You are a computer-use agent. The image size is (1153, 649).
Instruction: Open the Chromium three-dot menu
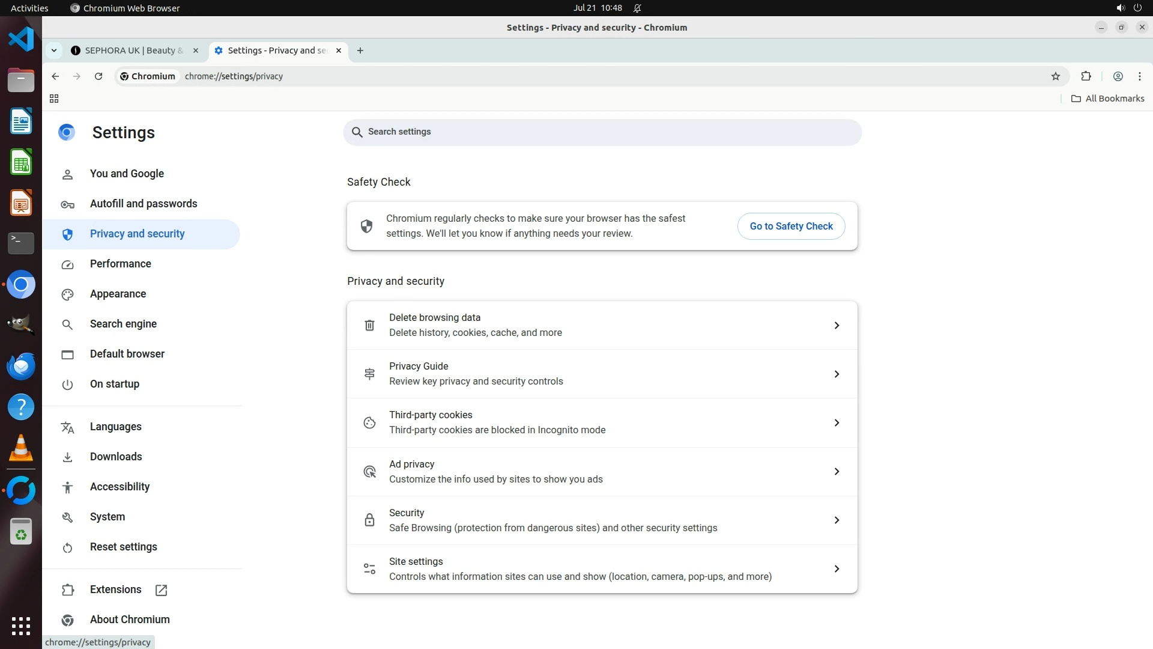tap(1139, 76)
